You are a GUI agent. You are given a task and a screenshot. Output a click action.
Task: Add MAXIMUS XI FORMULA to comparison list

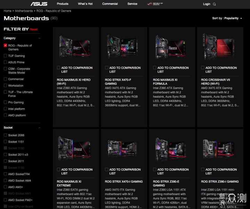[155, 68]
